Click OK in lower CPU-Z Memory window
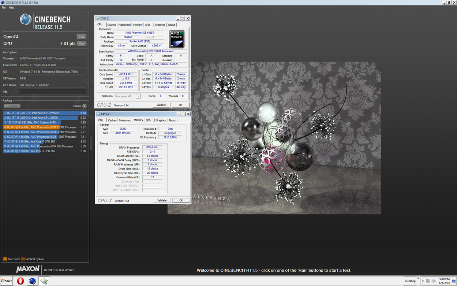The height and width of the screenshot is (286, 457). click(x=181, y=200)
